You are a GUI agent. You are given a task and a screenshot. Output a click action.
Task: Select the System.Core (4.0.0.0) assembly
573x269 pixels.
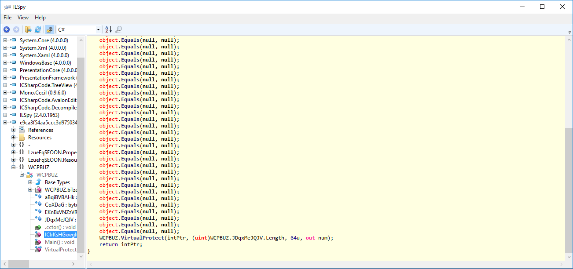tap(44, 40)
